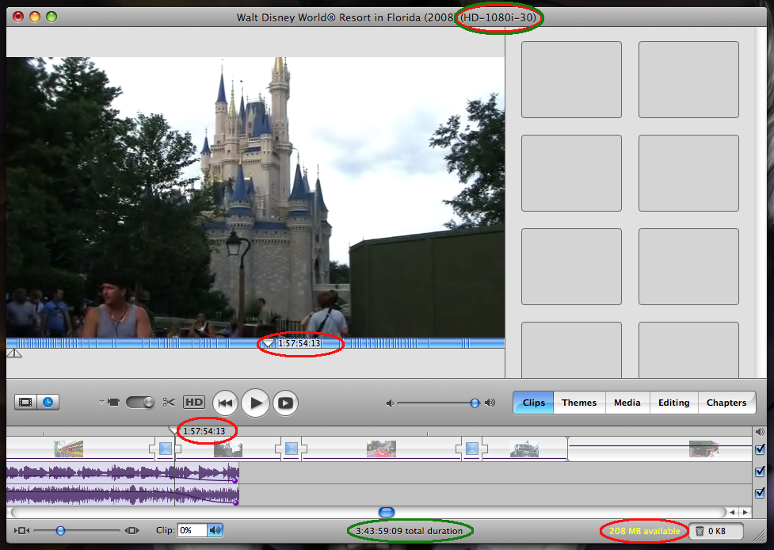Open the Chapters tab
This screenshot has height=550, width=774.
tap(726, 403)
